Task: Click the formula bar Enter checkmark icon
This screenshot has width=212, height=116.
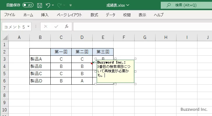Action: tap(56, 26)
